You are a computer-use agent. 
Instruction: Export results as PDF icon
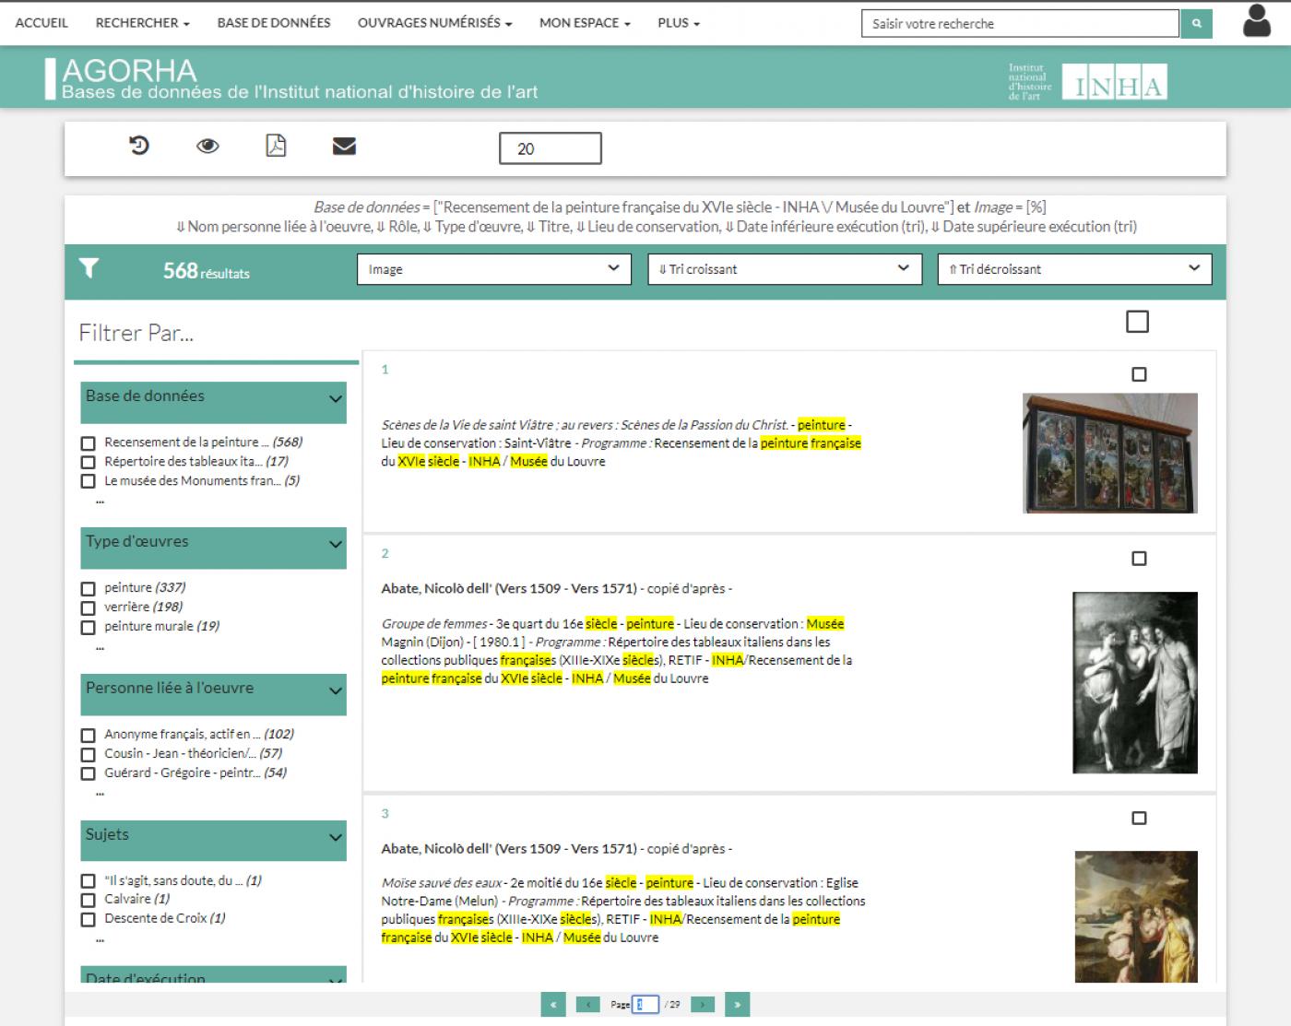click(276, 146)
